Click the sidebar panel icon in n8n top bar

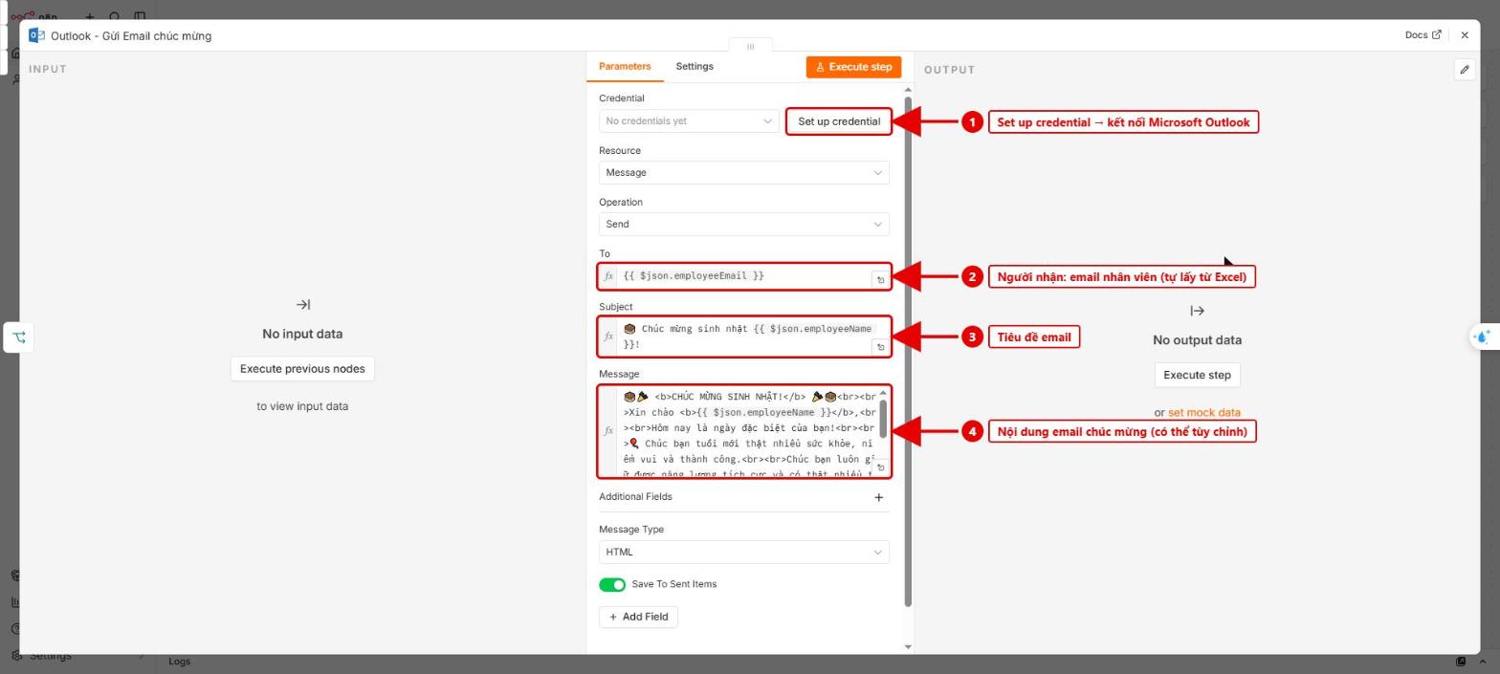click(140, 16)
